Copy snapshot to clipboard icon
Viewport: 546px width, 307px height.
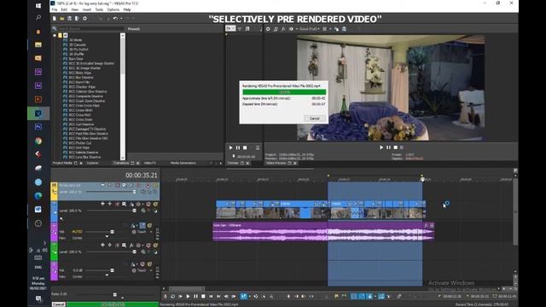click(x=336, y=29)
